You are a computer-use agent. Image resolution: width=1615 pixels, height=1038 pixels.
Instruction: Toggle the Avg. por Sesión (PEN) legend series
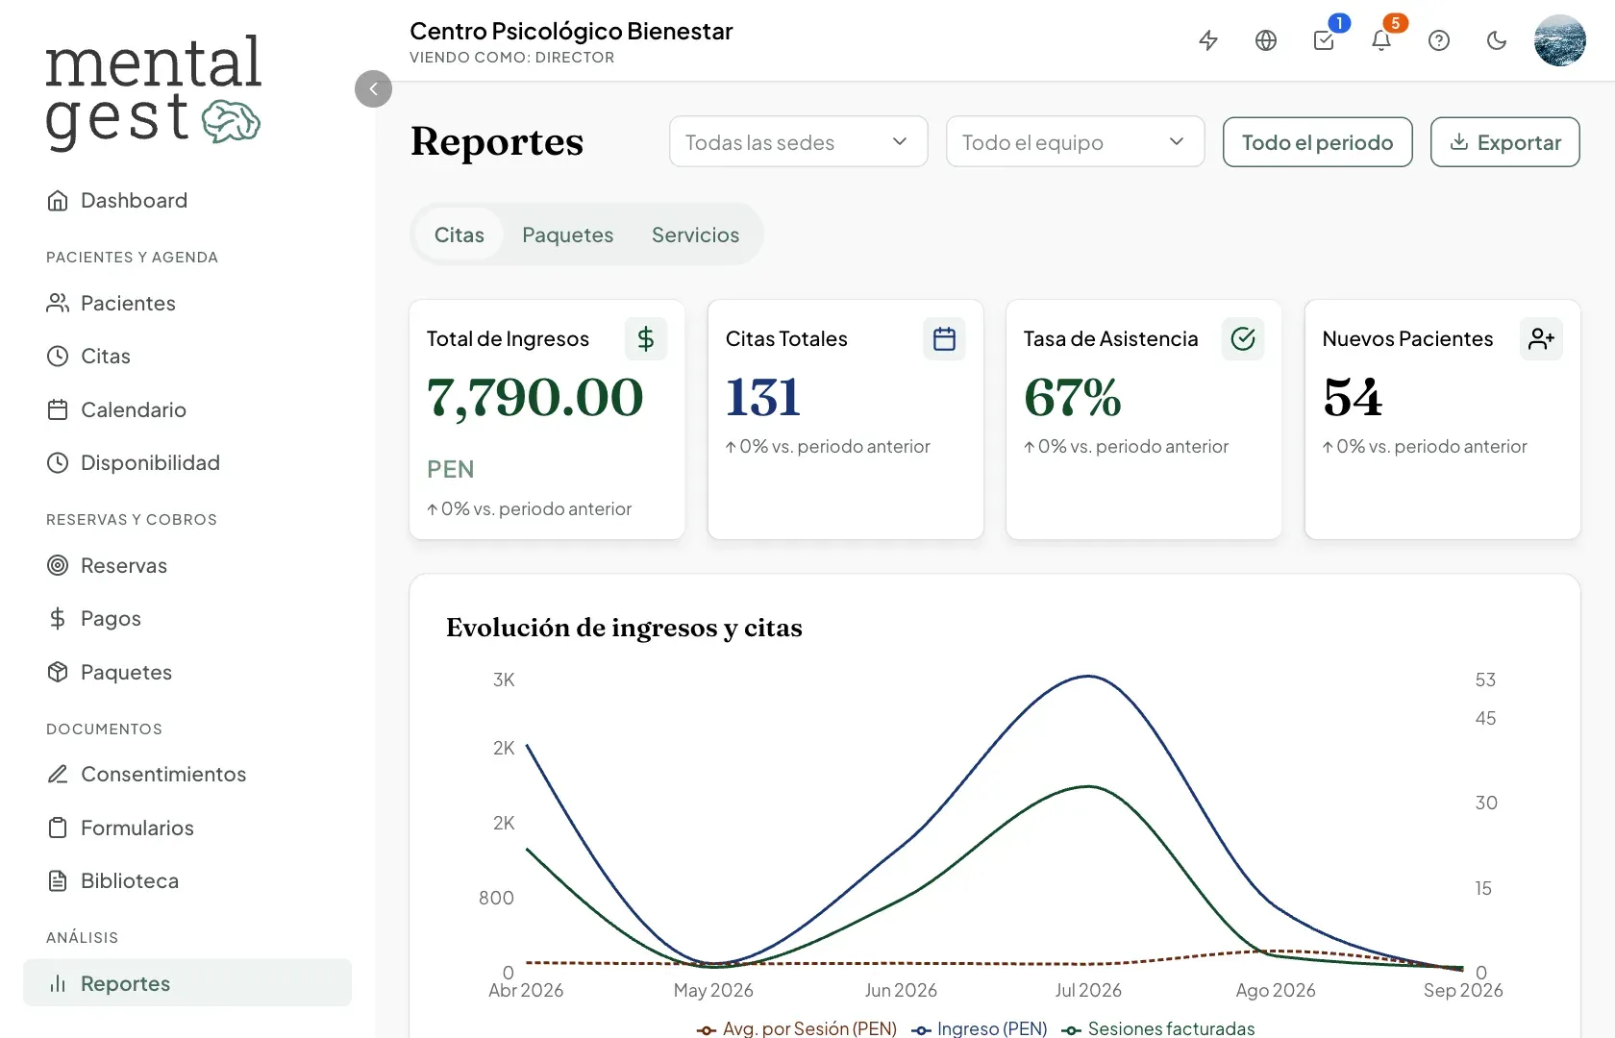[x=797, y=1028]
